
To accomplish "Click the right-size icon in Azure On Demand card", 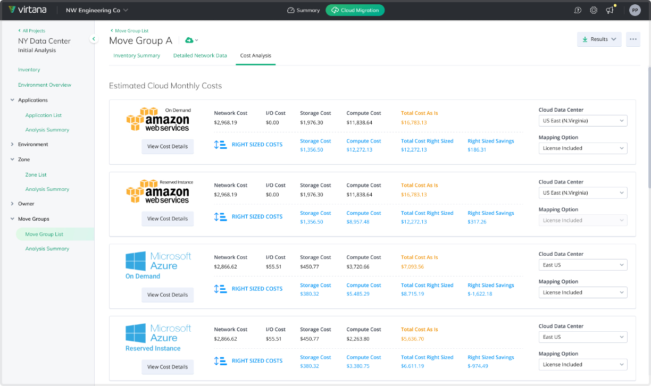I will coord(220,289).
